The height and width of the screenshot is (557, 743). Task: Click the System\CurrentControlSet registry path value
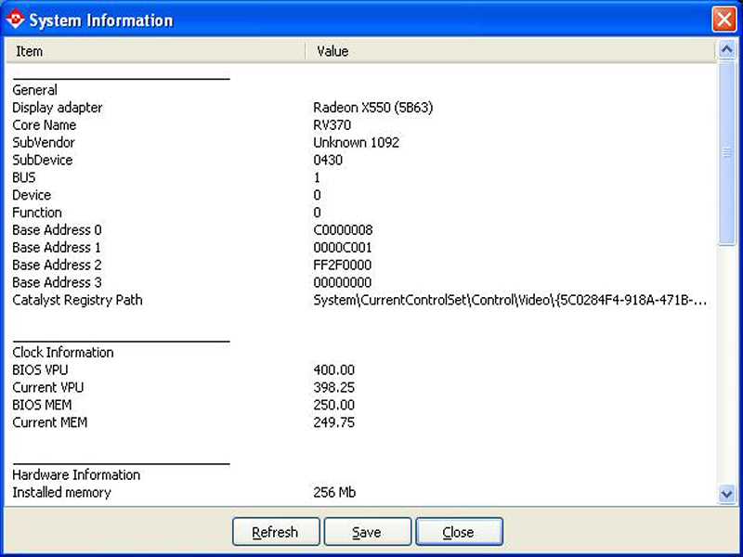point(510,300)
